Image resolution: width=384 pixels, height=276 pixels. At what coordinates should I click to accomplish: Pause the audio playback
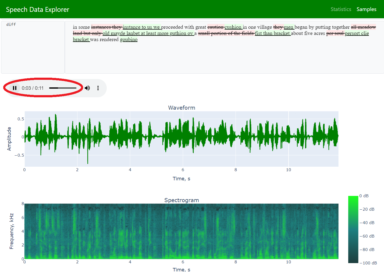click(x=15, y=88)
